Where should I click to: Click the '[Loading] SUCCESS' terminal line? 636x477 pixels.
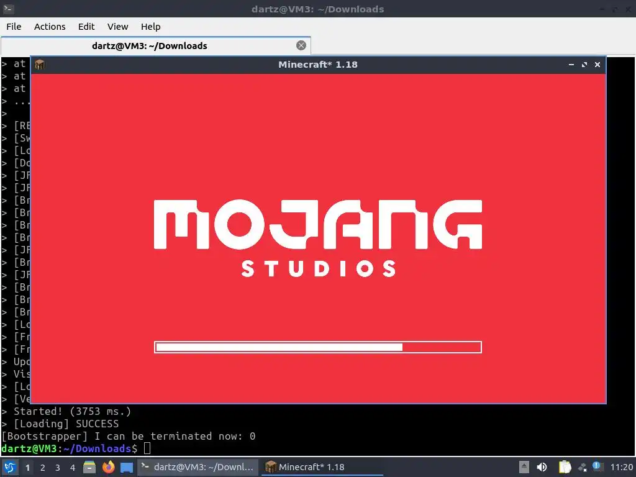tap(66, 424)
